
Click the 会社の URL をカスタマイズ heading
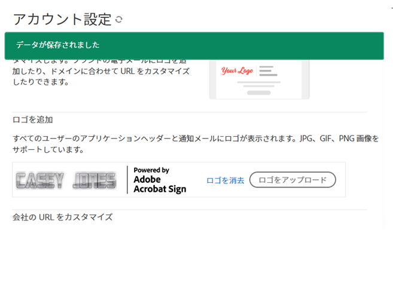(x=62, y=217)
